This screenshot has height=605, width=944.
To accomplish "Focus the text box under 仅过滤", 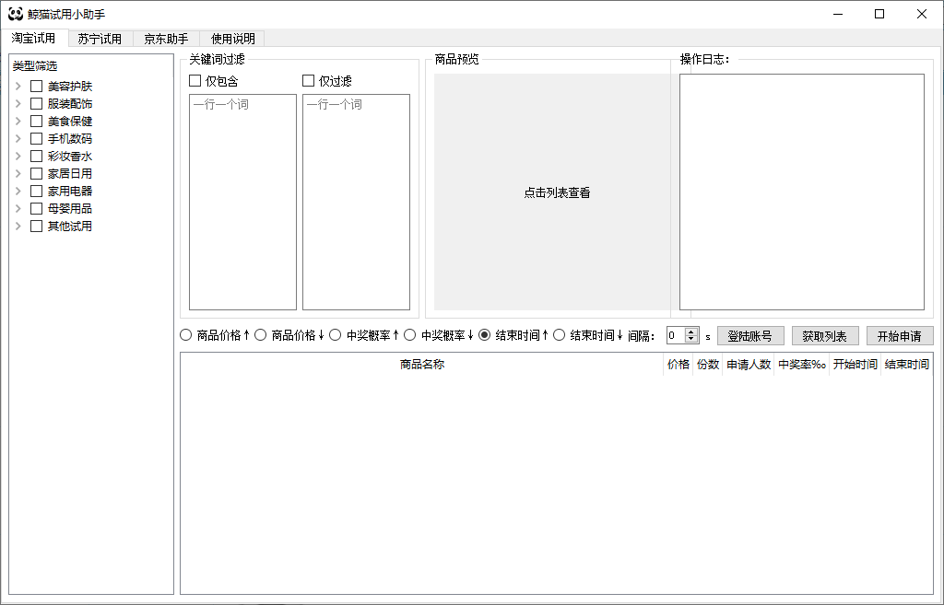I will (357, 202).
